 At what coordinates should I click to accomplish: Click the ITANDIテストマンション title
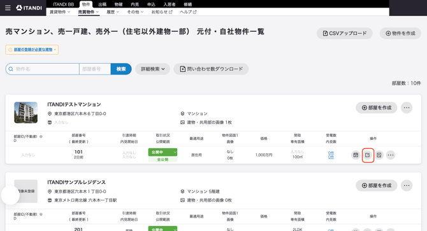click(x=74, y=104)
